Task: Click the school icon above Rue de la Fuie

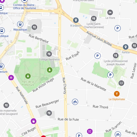Action: coord(49,113)
